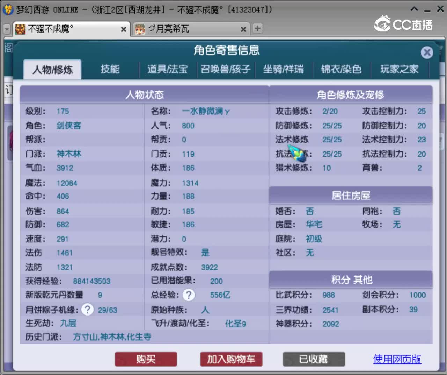Click the avatar icon on 不骚不成魔° tab

[20, 29]
